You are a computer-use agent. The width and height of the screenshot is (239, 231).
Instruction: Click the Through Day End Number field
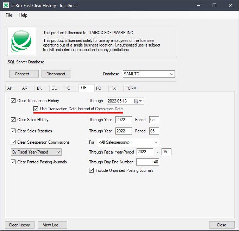point(147,162)
